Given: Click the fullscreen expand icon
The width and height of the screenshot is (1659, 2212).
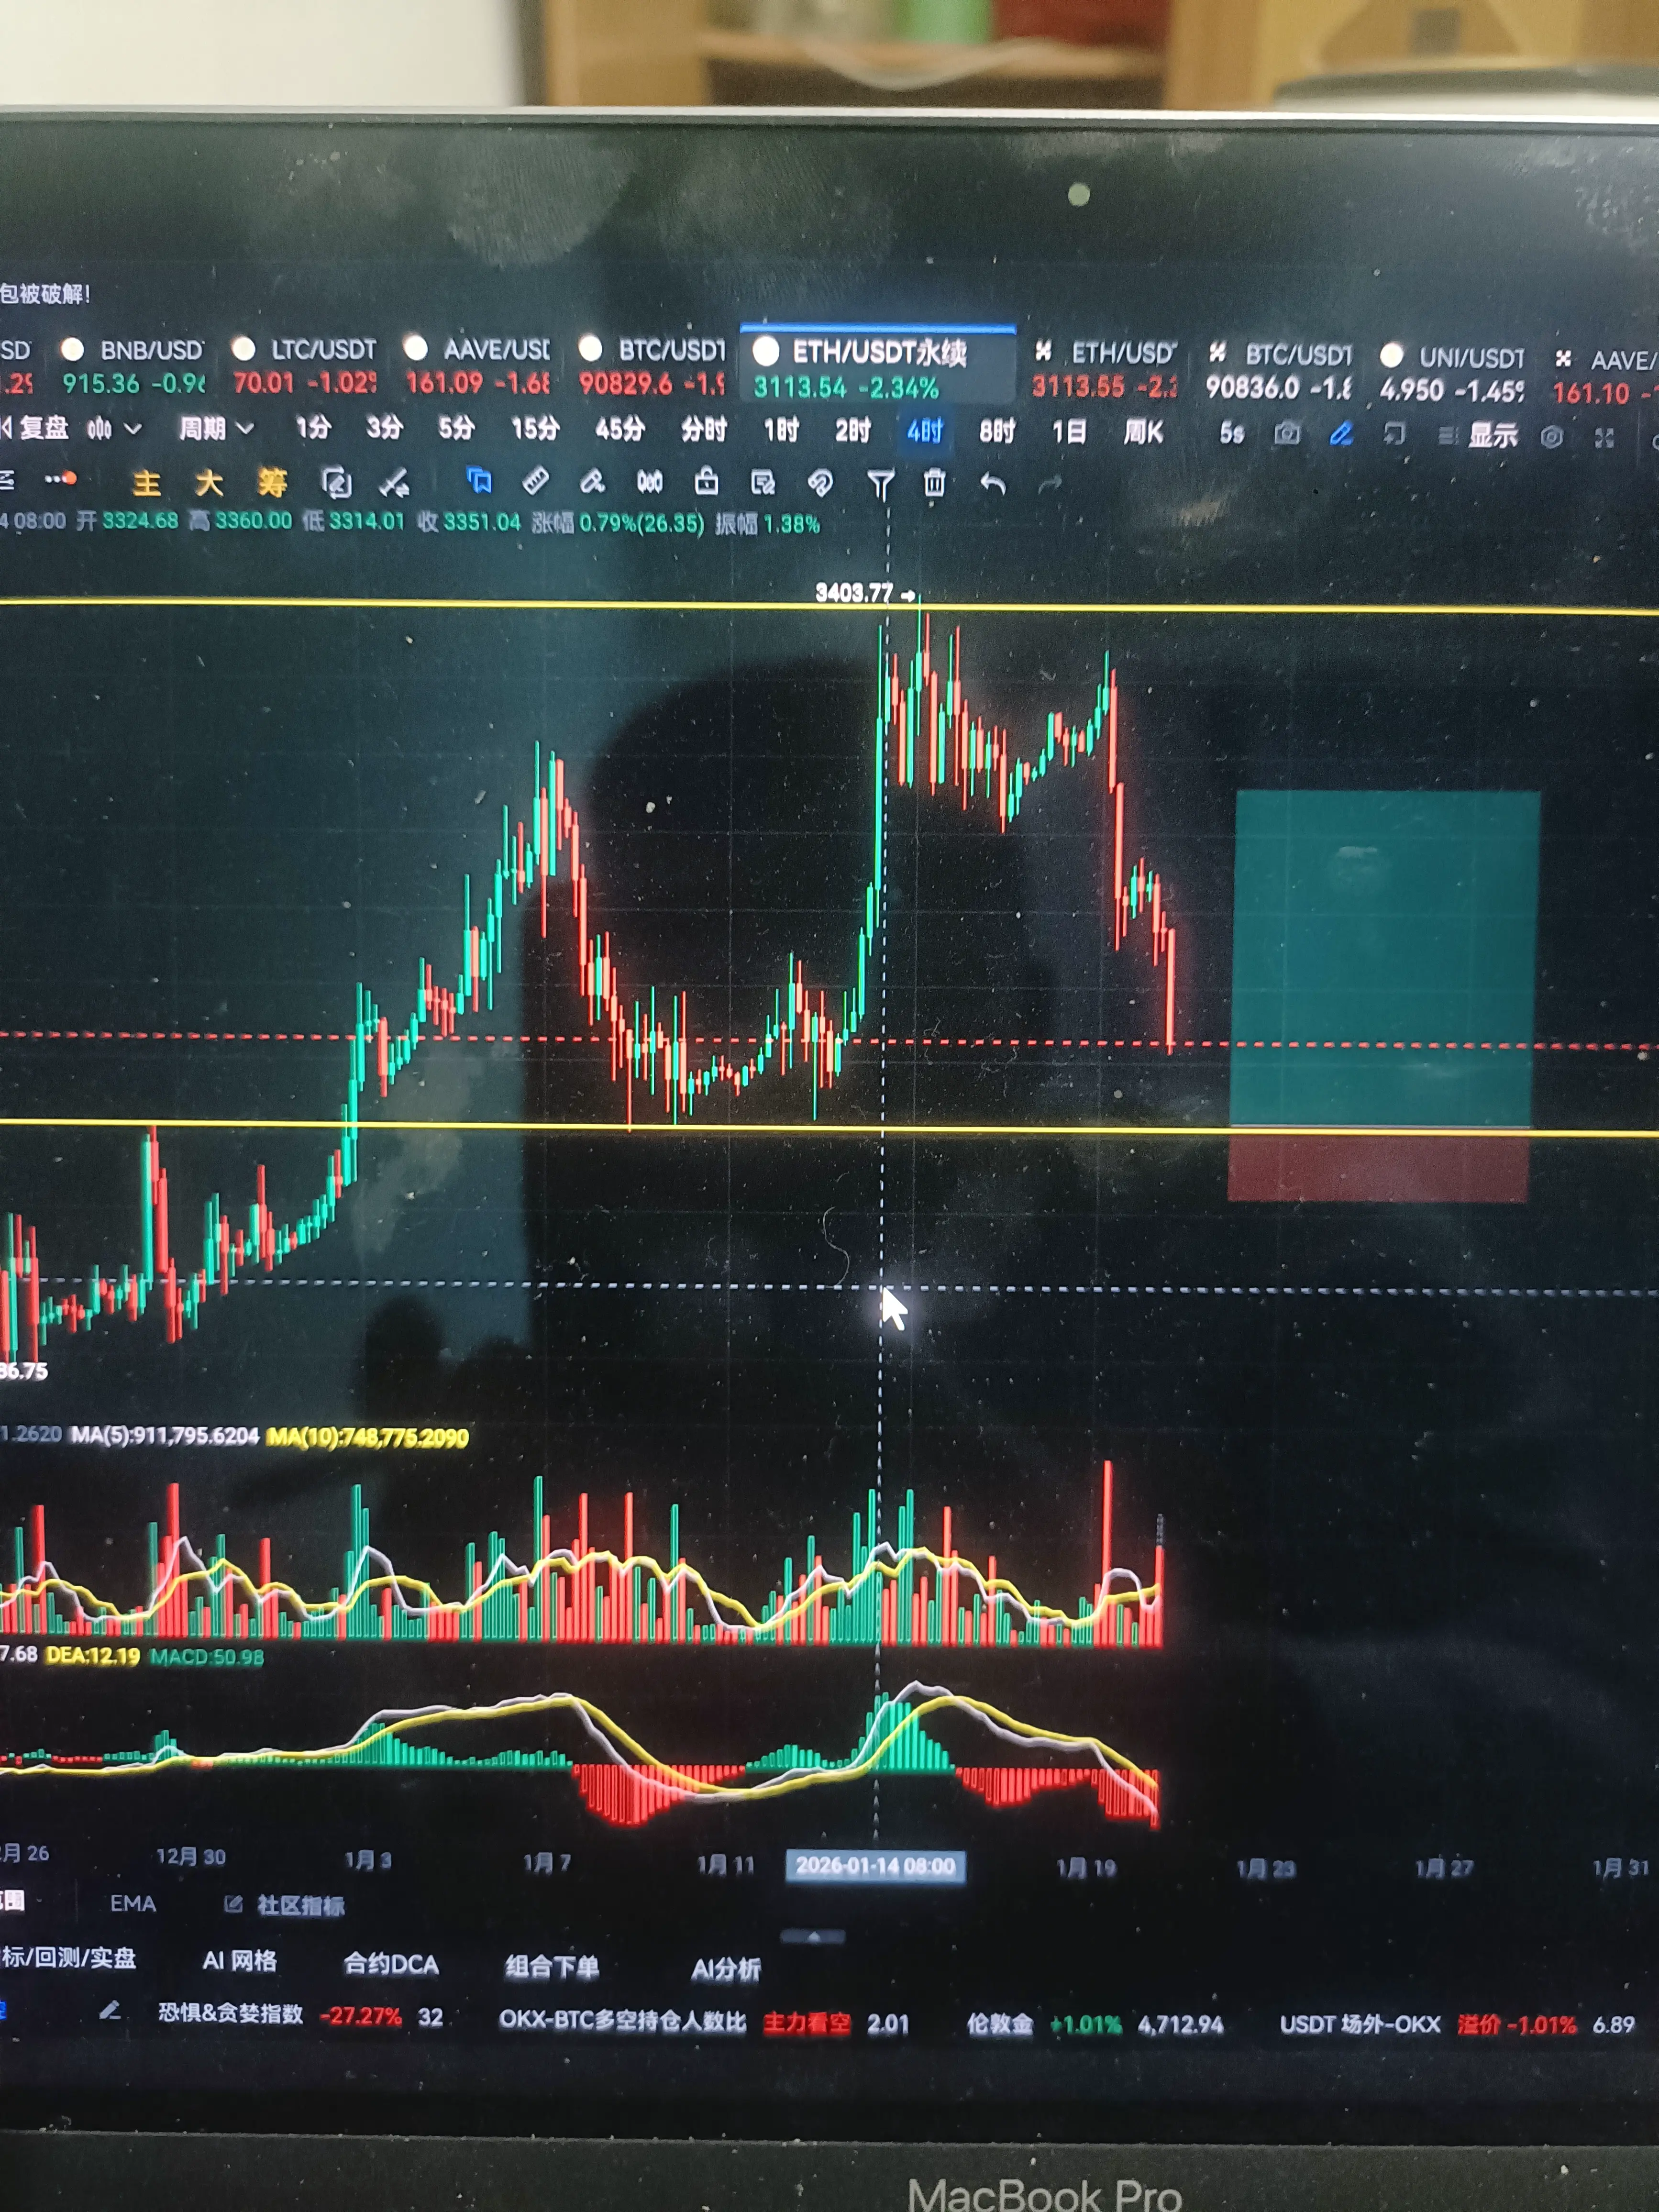Looking at the screenshot, I should point(1604,438).
